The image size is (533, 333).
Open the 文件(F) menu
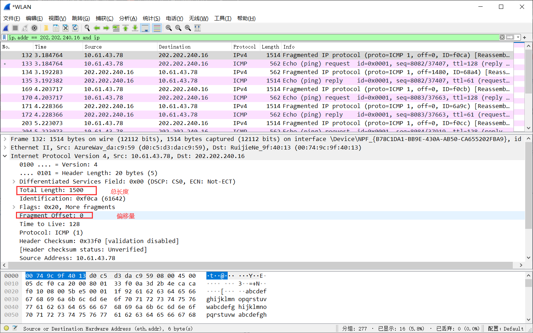click(12, 18)
